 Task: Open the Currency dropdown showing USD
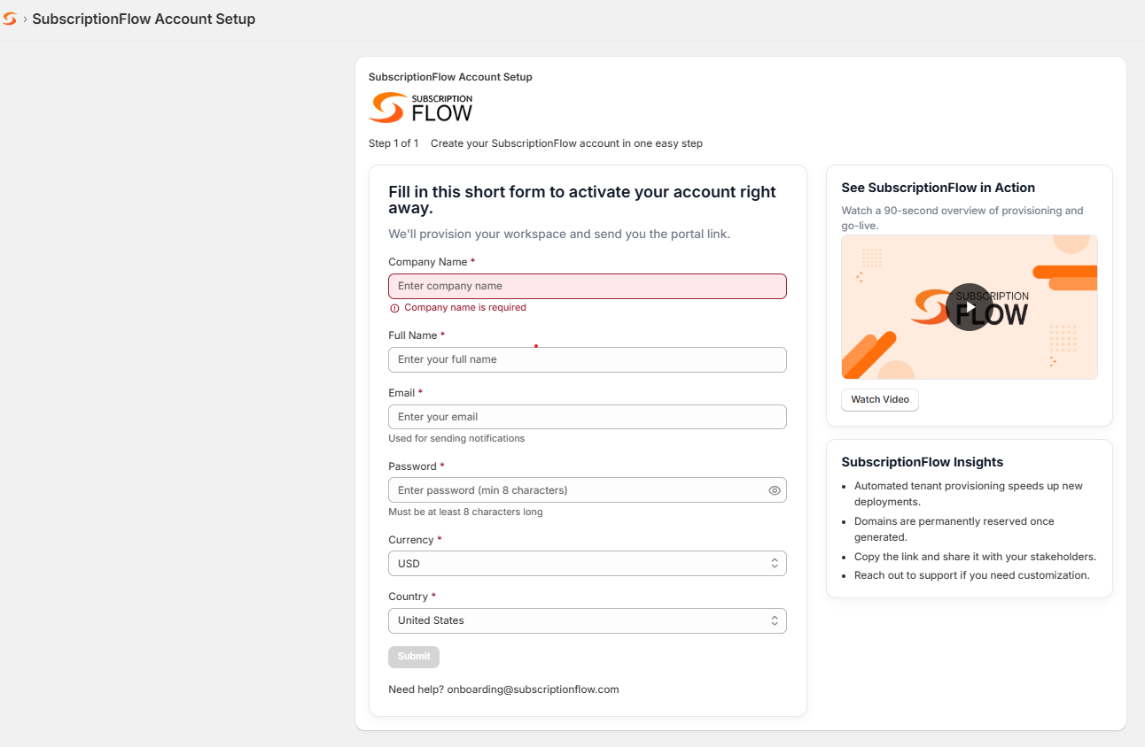[x=588, y=564]
